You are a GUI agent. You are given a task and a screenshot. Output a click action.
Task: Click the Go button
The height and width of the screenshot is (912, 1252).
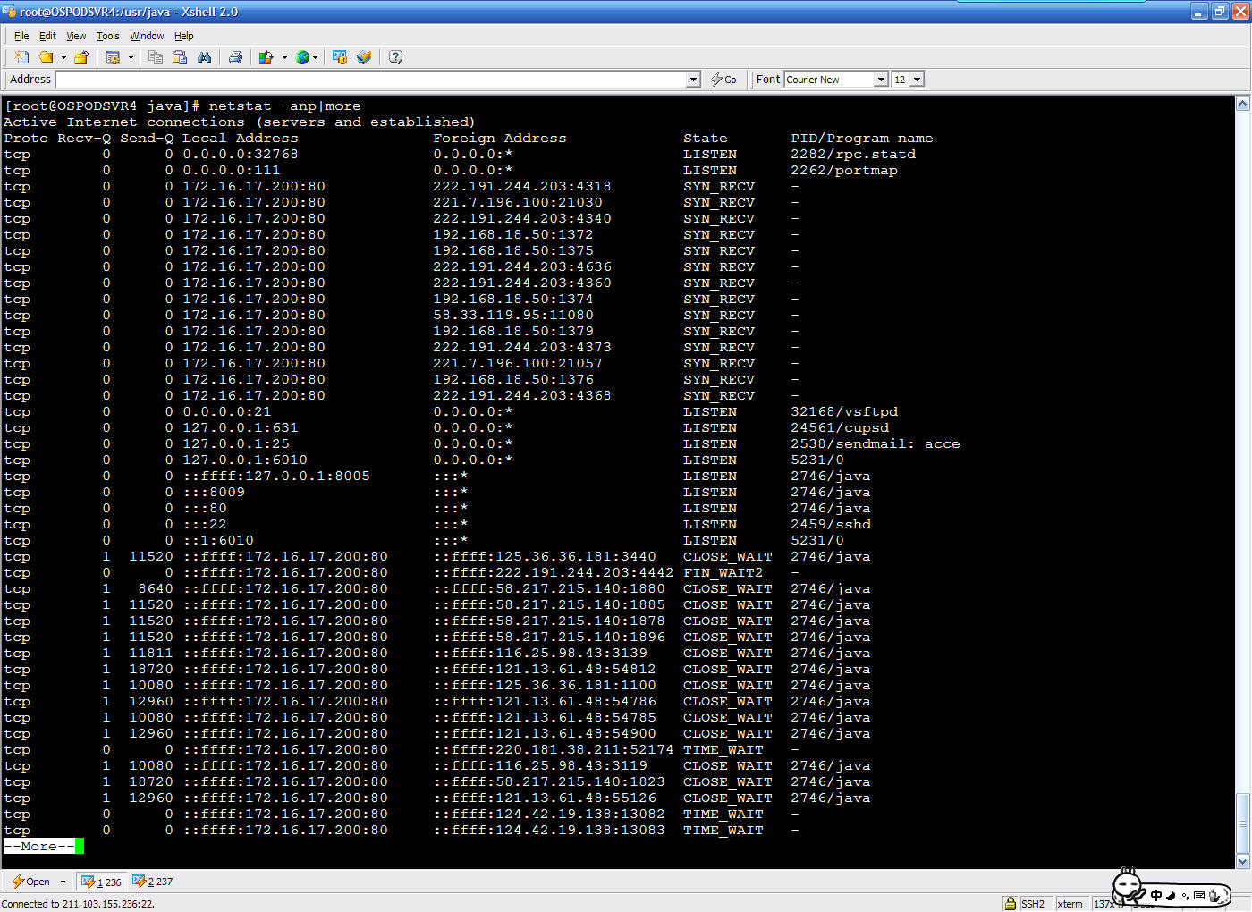pyautogui.click(x=723, y=80)
